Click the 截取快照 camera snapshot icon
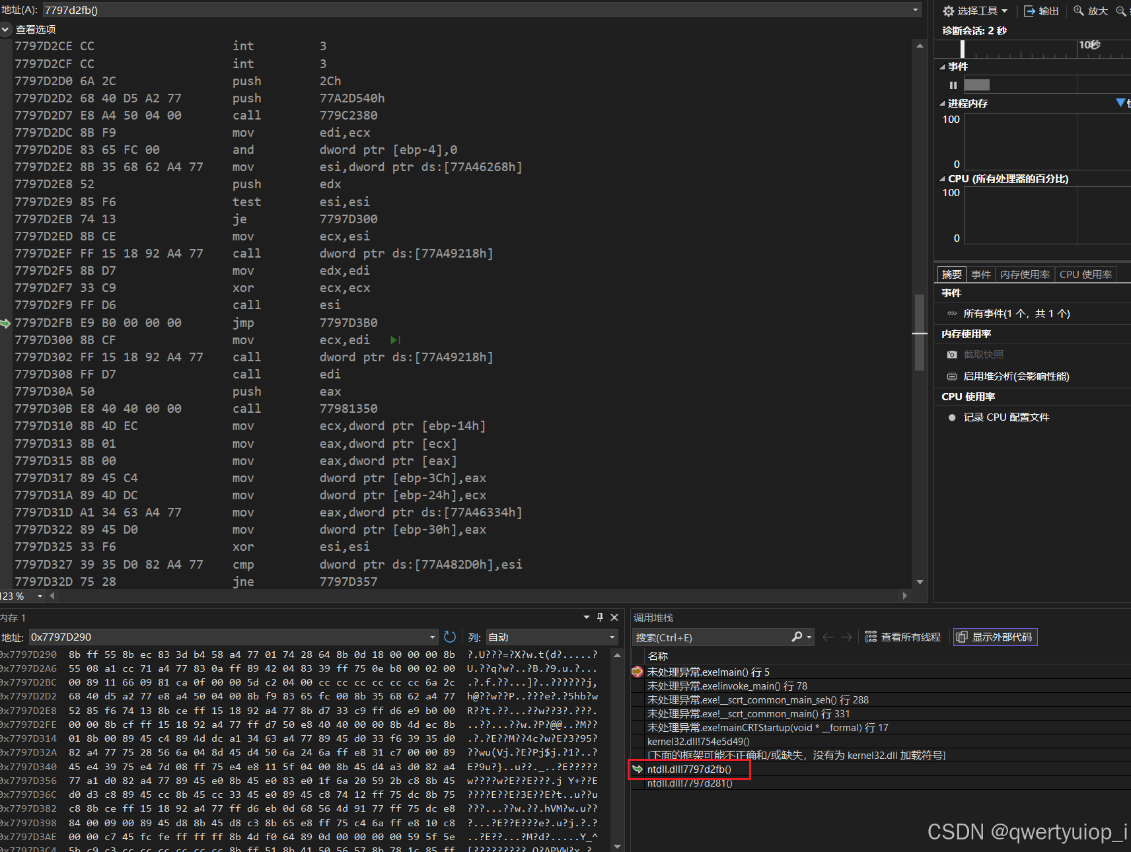Screen dimensions: 1131x852 952,355
